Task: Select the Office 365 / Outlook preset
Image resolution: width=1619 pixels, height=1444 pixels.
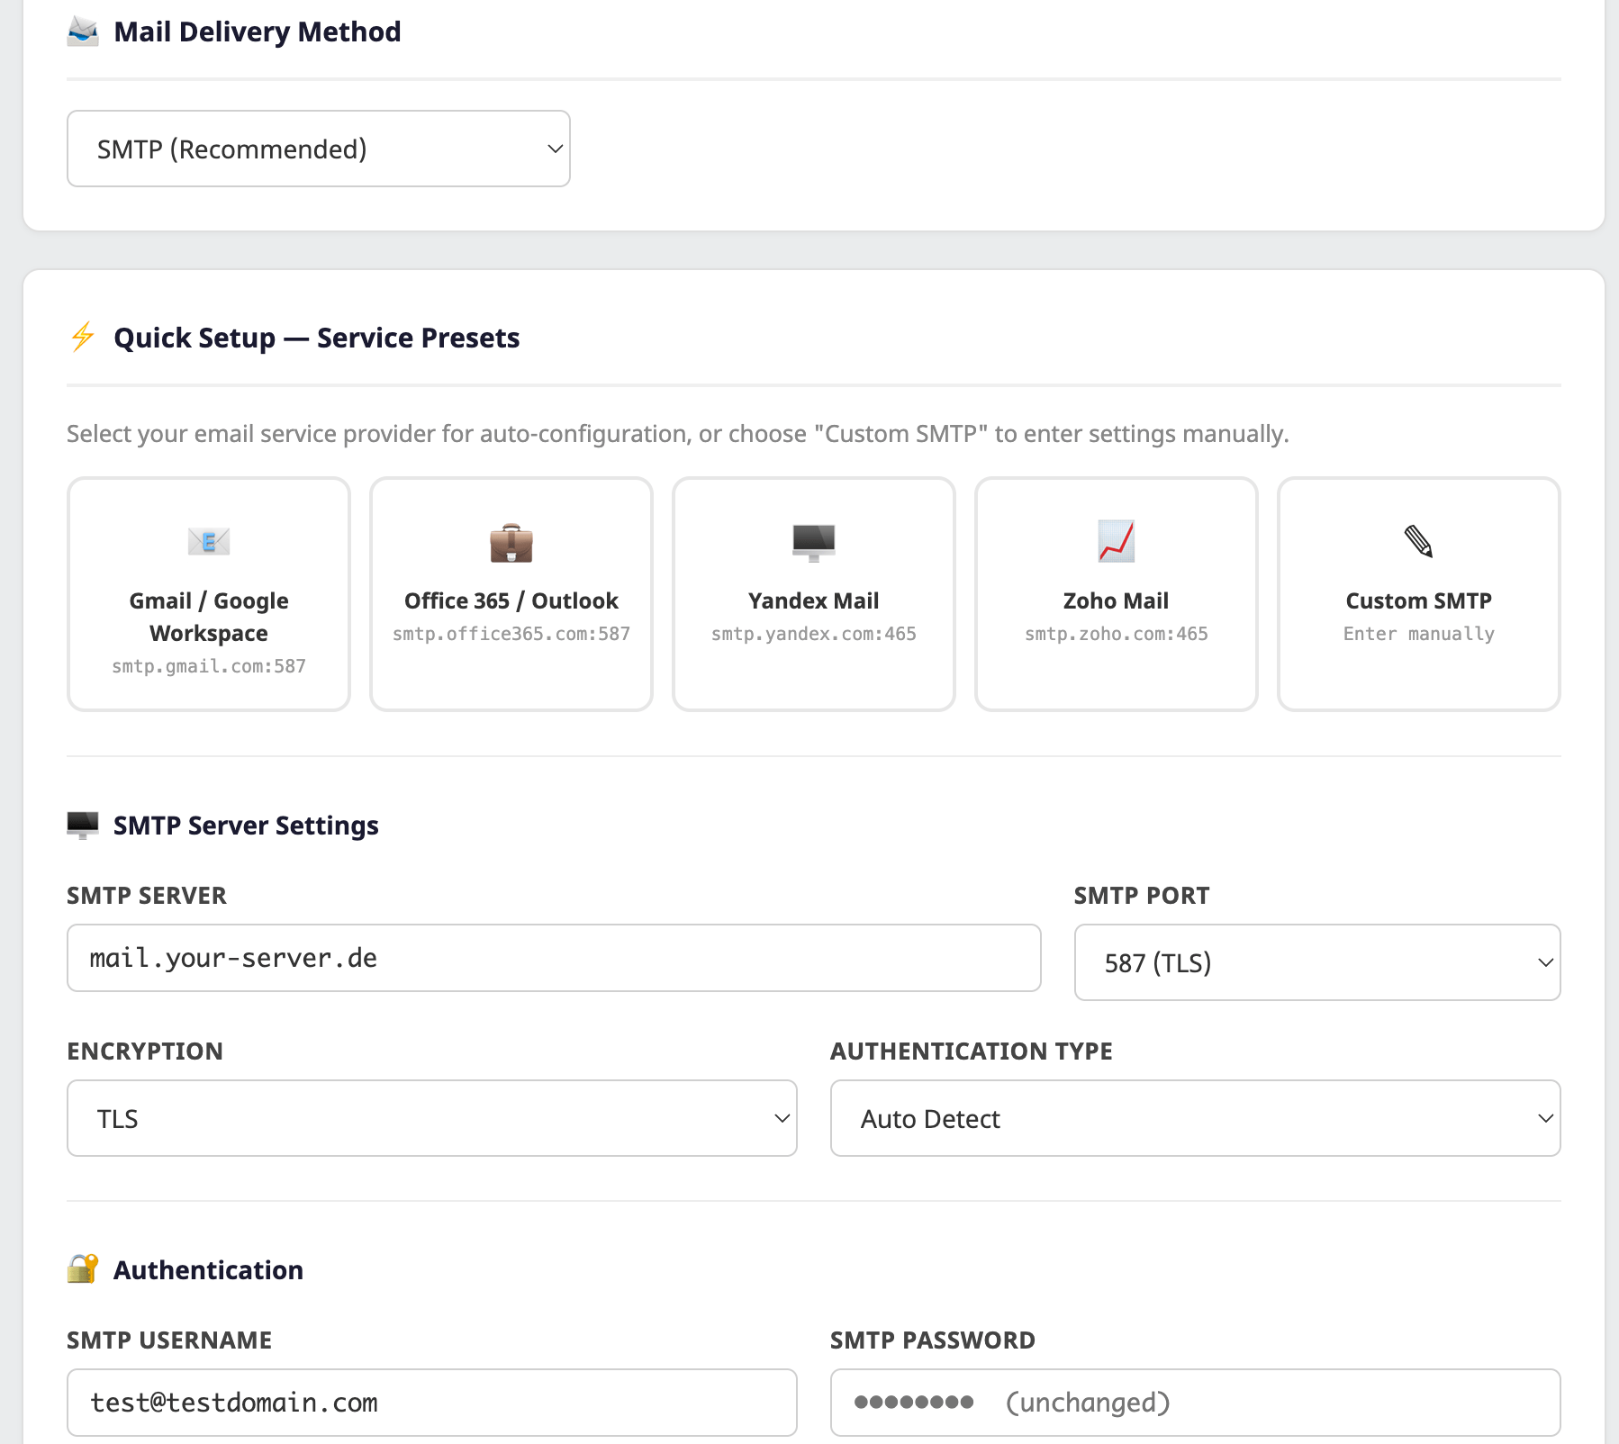Action: (511, 594)
